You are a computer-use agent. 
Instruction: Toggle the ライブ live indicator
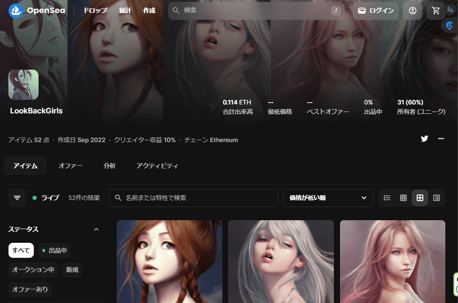(46, 198)
